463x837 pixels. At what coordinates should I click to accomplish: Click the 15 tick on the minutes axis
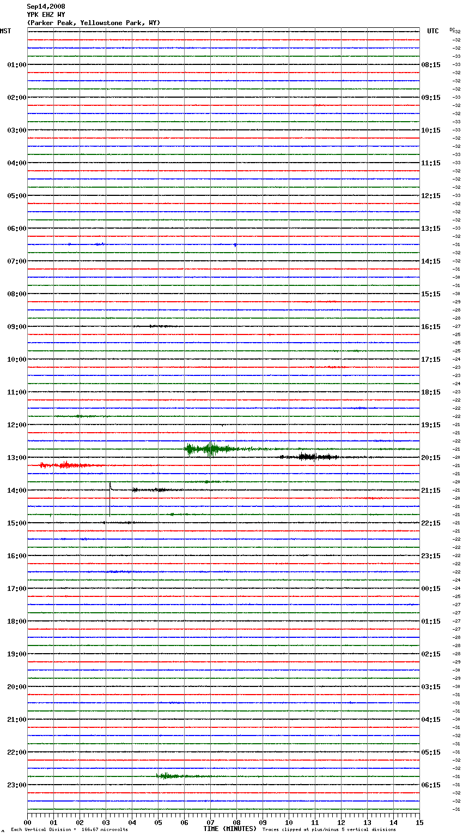[419, 822]
